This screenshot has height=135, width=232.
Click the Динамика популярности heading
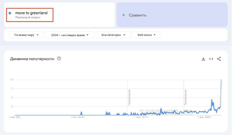(x=32, y=59)
